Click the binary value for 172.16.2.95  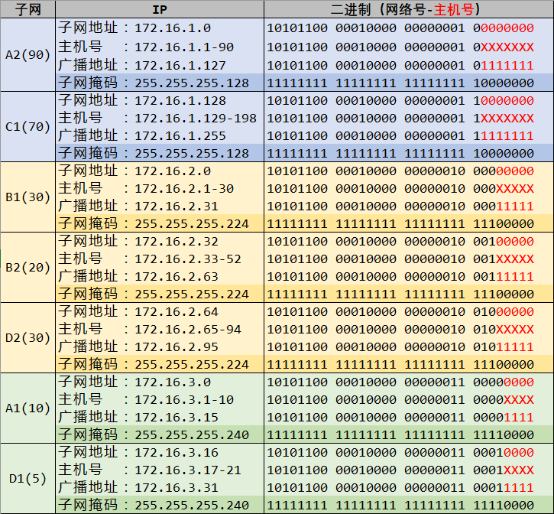(400, 347)
